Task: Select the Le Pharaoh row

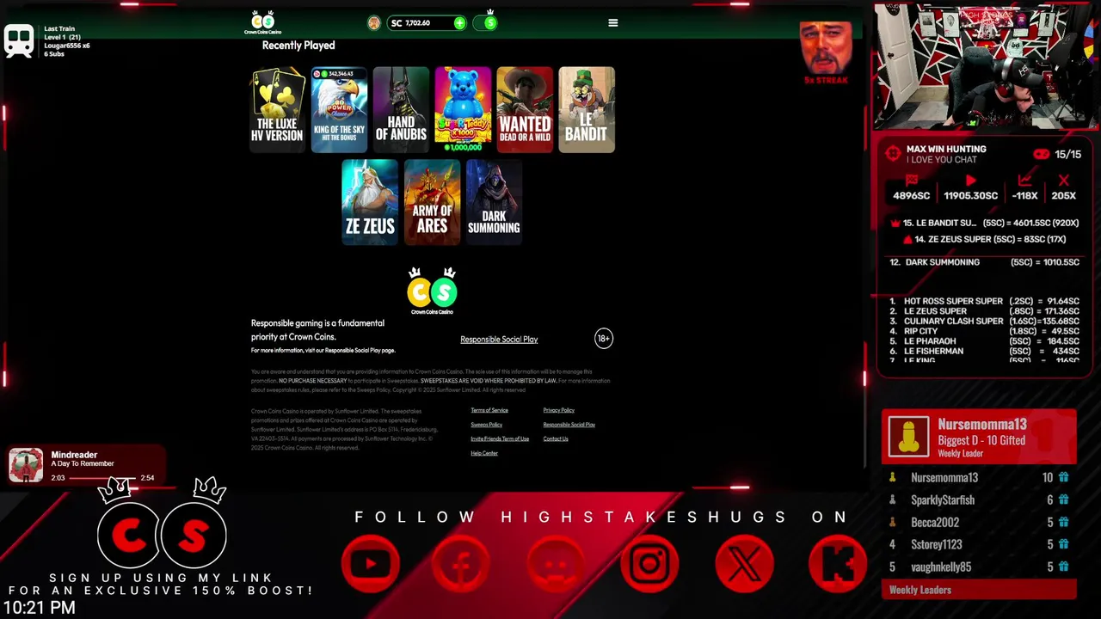Action: 984,341
